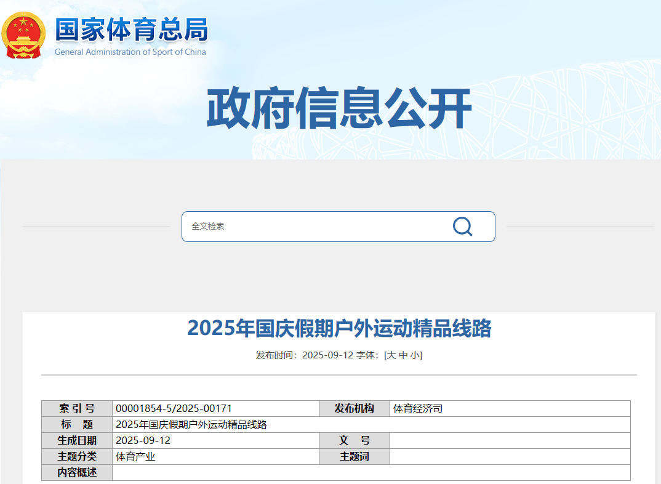Image resolution: width=661 pixels, height=484 pixels.
Task: Click 体育经济司 in the 发布机构 row
Action: click(418, 408)
